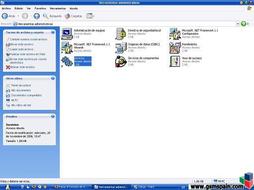This screenshot has width=254, height=190.
Task: Click Cambiar nombre a este archivo
Action: click(x=28, y=40)
